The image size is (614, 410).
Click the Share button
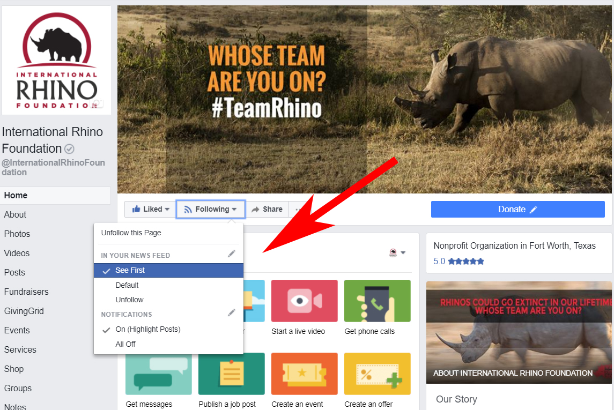[267, 210]
